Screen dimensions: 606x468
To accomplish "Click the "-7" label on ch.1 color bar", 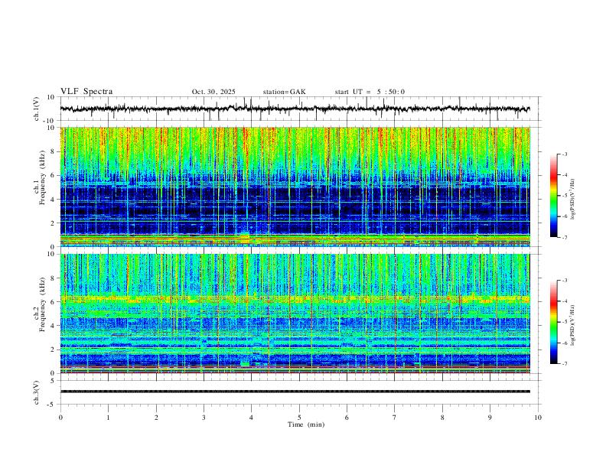I will 565,237.
